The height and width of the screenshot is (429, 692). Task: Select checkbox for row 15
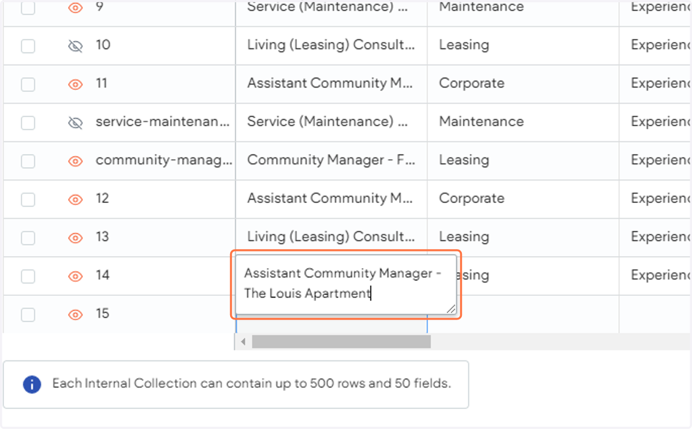click(28, 314)
